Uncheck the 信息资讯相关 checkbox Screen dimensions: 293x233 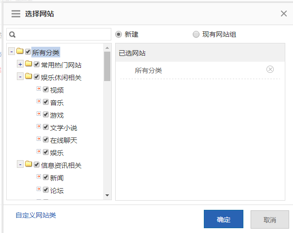[x=37, y=164]
